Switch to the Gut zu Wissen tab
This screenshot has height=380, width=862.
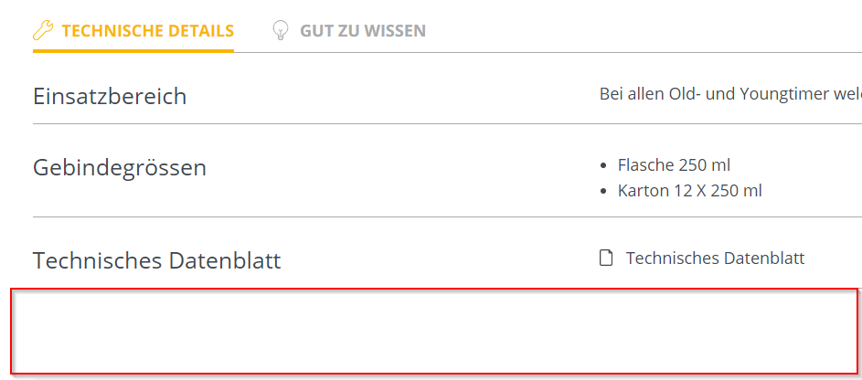coord(362,31)
